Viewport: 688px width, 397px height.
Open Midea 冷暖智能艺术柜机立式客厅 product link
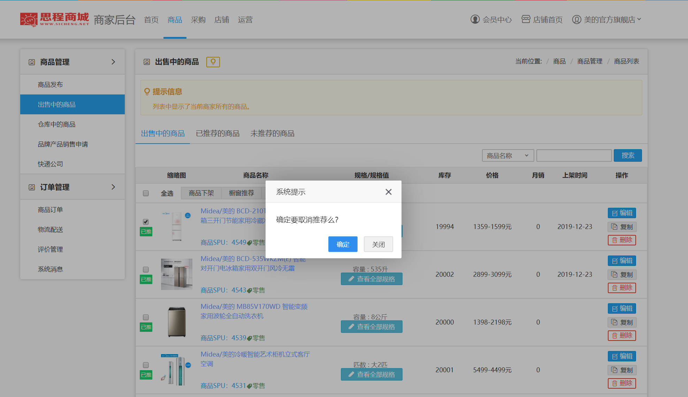[x=255, y=359]
